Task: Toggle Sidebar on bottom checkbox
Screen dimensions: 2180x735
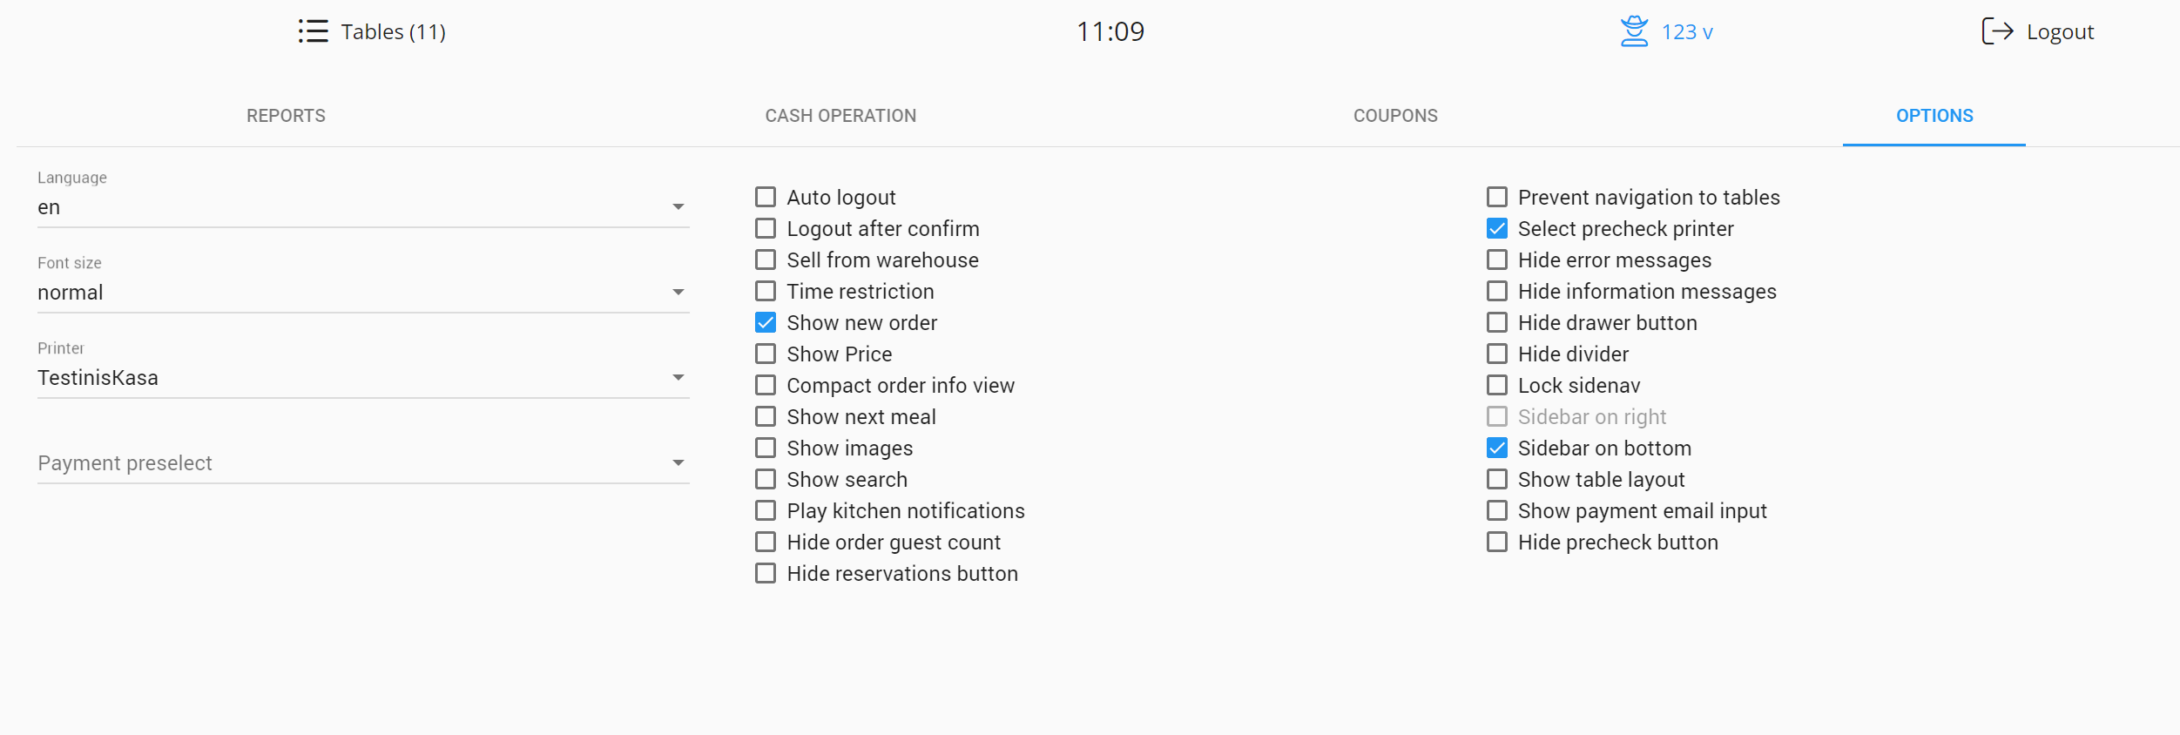Action: (x=1497, y=448)
